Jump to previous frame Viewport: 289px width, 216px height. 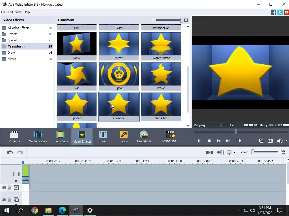point(219,141)
